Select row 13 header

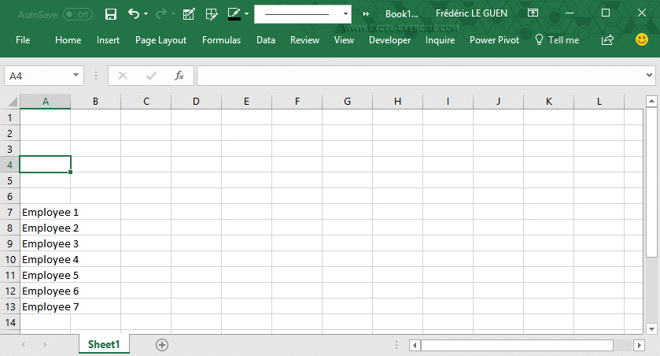tap(9, 306)
